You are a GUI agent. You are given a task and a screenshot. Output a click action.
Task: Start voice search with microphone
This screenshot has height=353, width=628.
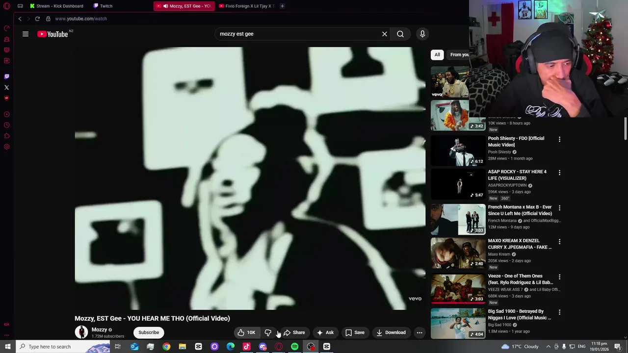click(422, 34)
